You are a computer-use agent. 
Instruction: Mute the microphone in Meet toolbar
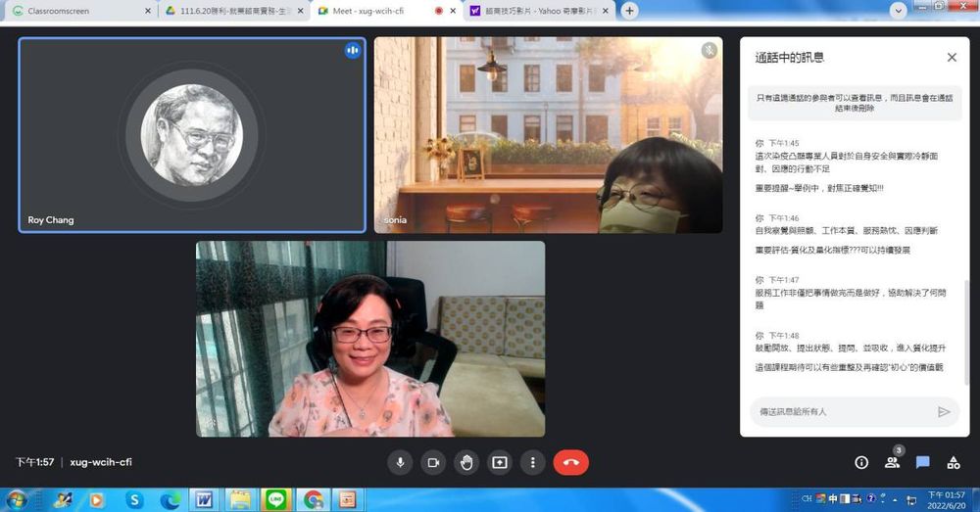pos(399,462)
